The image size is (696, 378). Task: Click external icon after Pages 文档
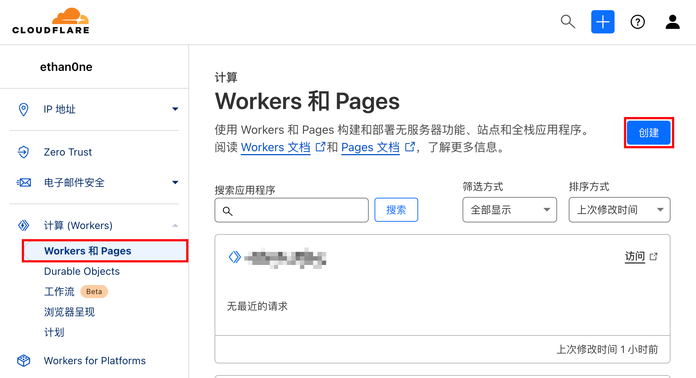[x=410, y=147]
